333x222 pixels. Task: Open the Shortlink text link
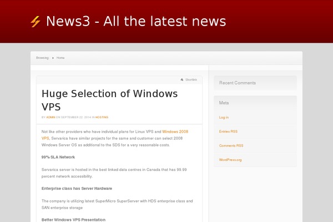coord(191,80)
